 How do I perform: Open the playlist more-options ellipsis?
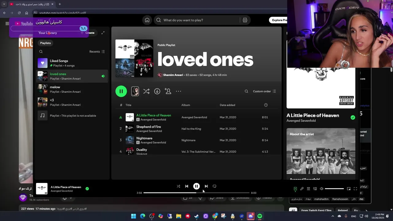coord(178,91)
